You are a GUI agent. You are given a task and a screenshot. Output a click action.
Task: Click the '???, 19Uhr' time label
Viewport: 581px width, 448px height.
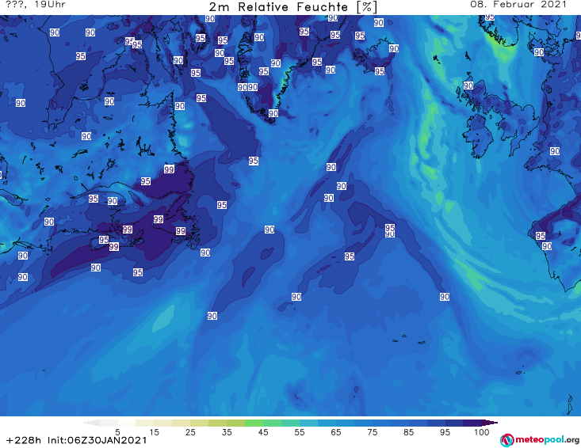point(36,5)
